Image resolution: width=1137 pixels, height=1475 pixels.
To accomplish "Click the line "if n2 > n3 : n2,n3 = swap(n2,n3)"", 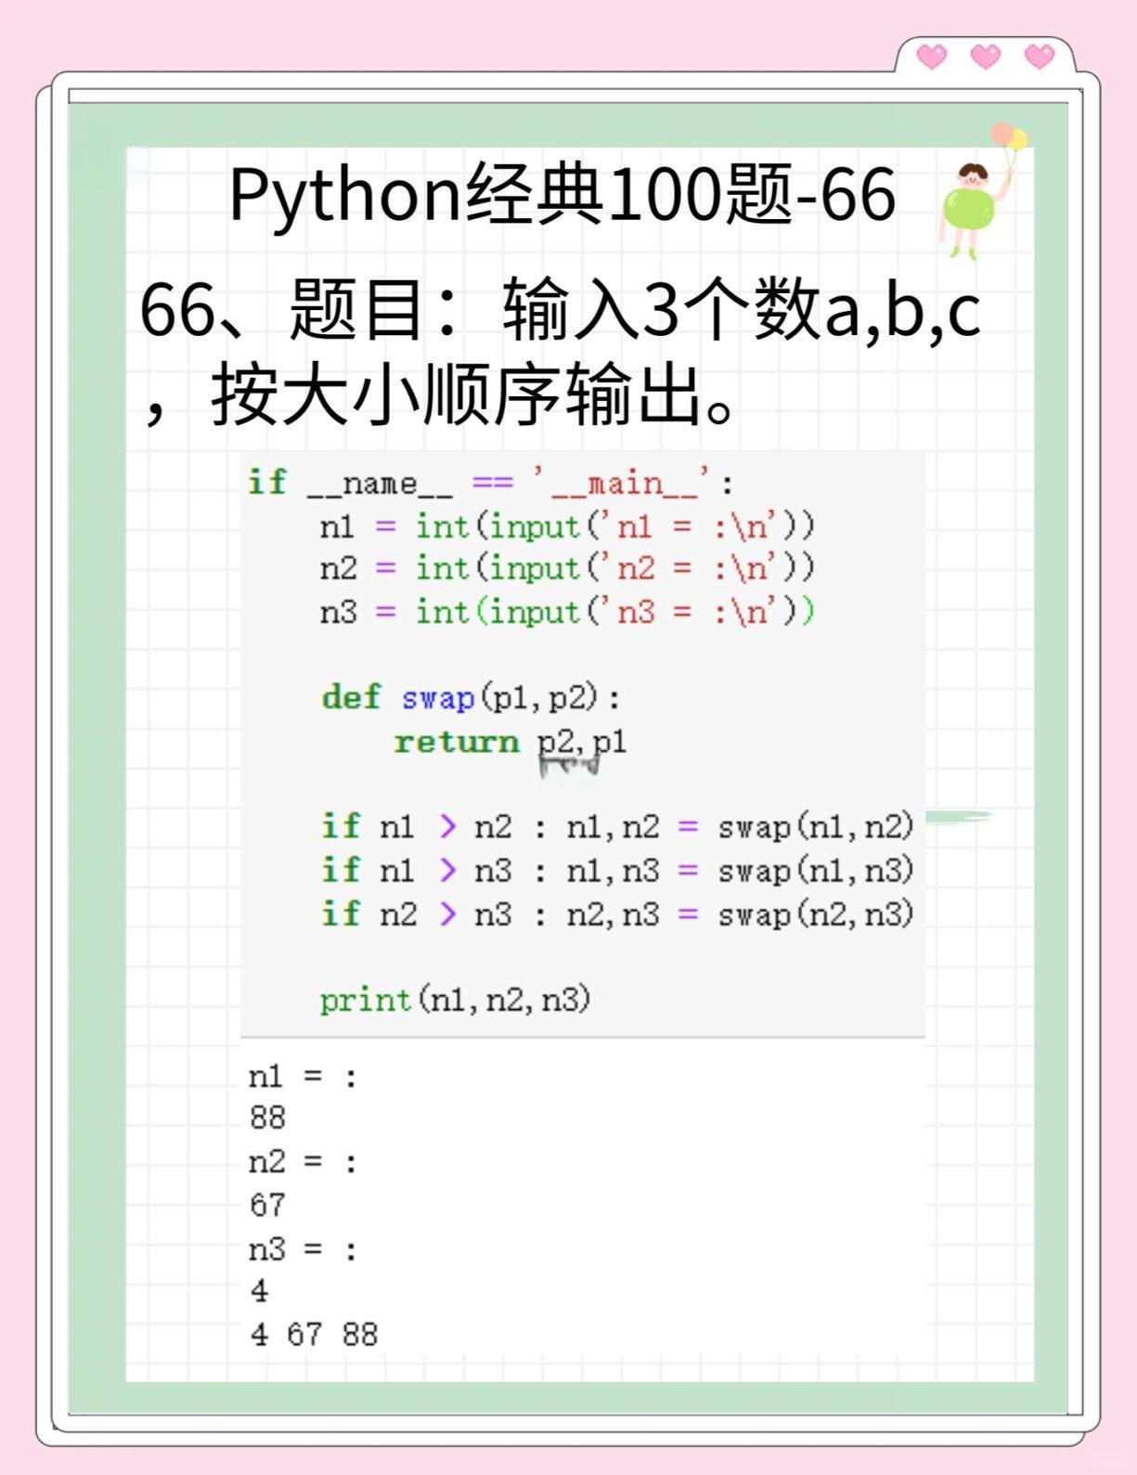I will 617,914.
